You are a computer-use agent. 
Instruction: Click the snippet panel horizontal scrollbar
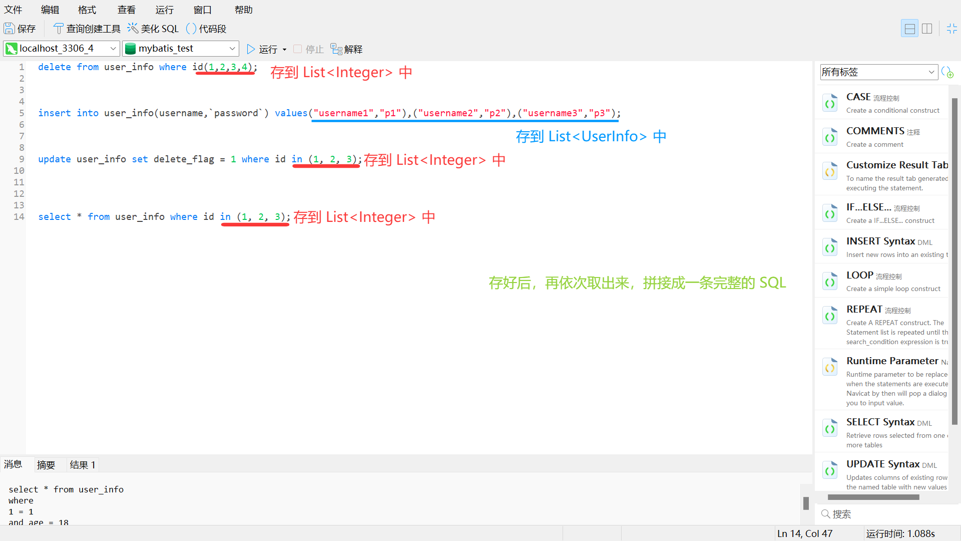coord(873,497)
